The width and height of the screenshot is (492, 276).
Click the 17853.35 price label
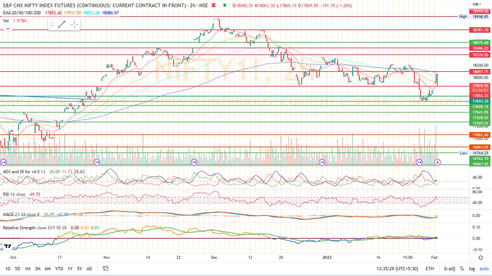481,96
